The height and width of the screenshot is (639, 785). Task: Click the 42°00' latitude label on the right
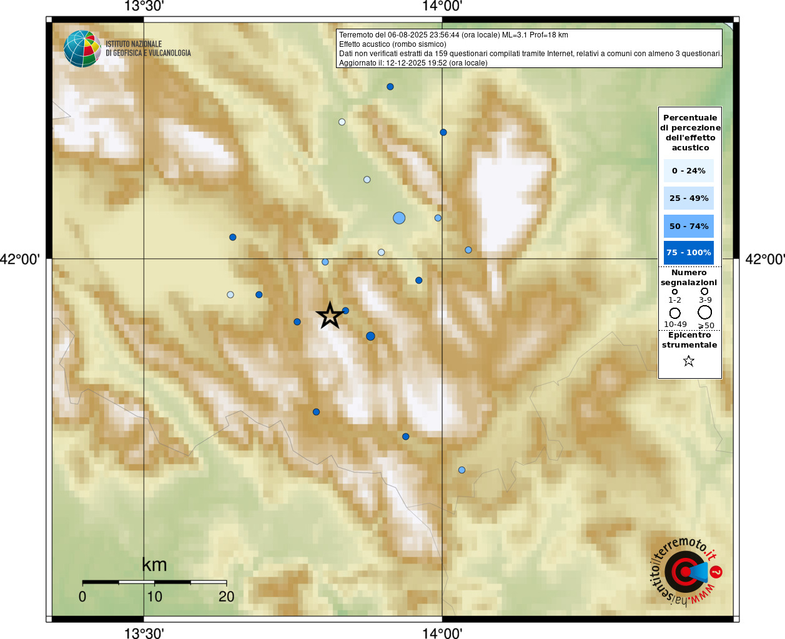[x=765, y=259]
